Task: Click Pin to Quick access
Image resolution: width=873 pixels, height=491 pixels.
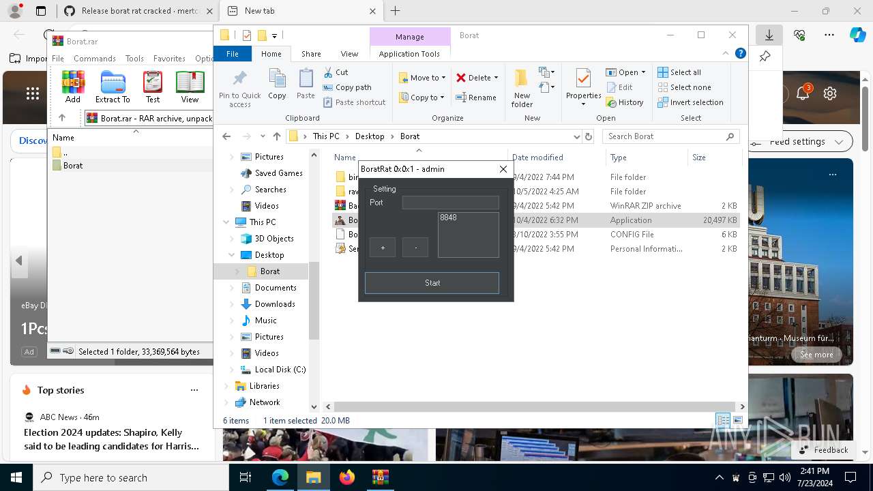Action: click(239, 88)
